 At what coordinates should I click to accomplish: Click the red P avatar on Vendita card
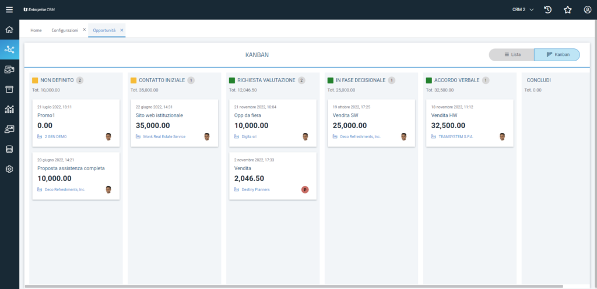(305, 189)
